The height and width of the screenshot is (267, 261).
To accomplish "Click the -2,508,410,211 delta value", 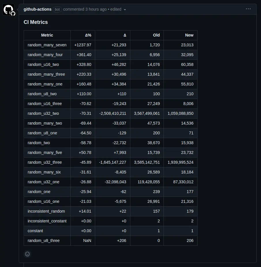I will pos(113,113).
